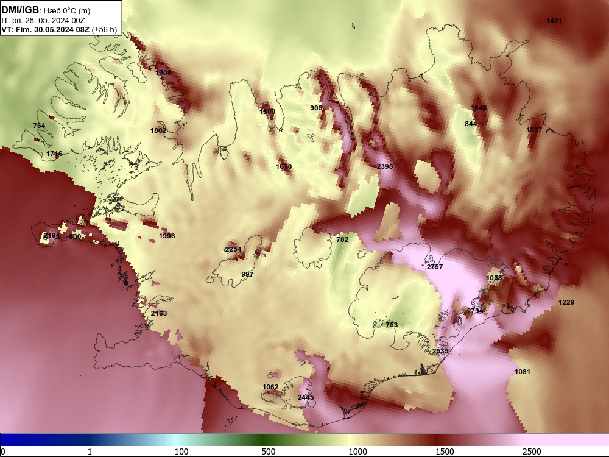This screenshot has width=609, height=457.
Task: Click the 1229 value label
Action: pos(566,302)
